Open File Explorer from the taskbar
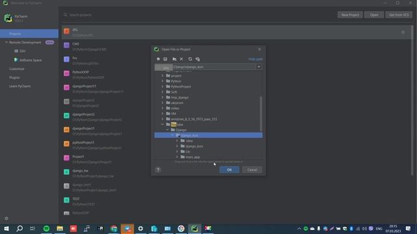This screenshot has height=234, width=417. click(x=60, y=228)
